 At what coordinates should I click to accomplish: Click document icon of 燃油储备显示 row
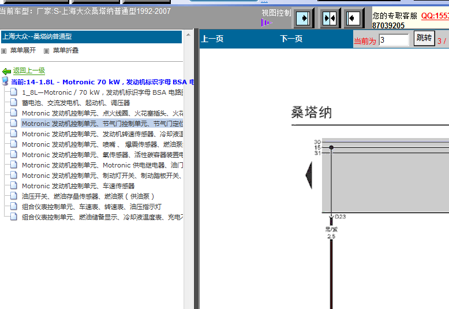click(x=13, y=217)
